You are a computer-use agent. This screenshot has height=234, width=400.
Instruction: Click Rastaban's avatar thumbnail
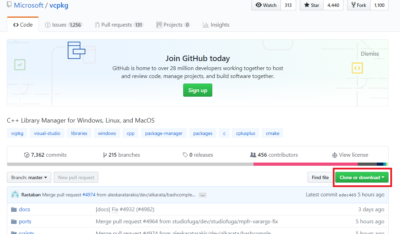pos(15,195)
